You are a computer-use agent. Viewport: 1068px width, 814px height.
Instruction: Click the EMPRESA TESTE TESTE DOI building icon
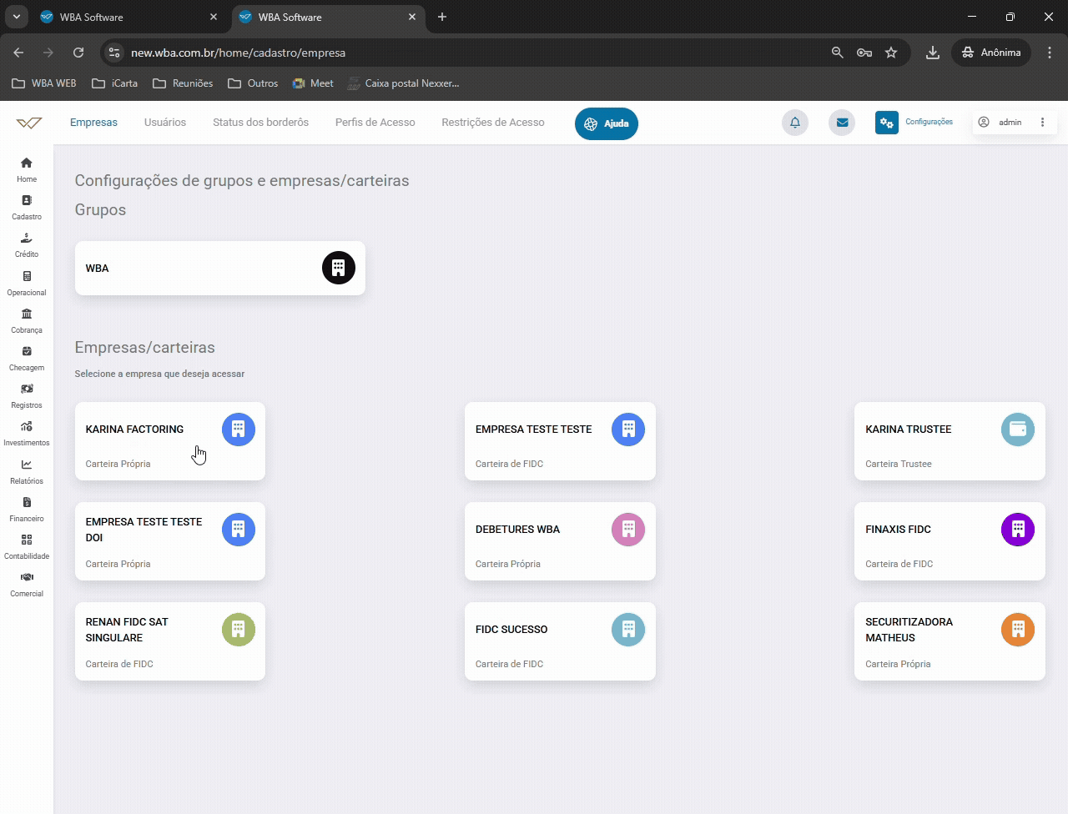point(239,530)
